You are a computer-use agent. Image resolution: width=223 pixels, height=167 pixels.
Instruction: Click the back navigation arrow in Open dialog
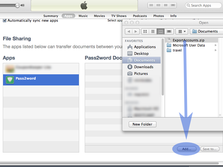coord(129,31)
